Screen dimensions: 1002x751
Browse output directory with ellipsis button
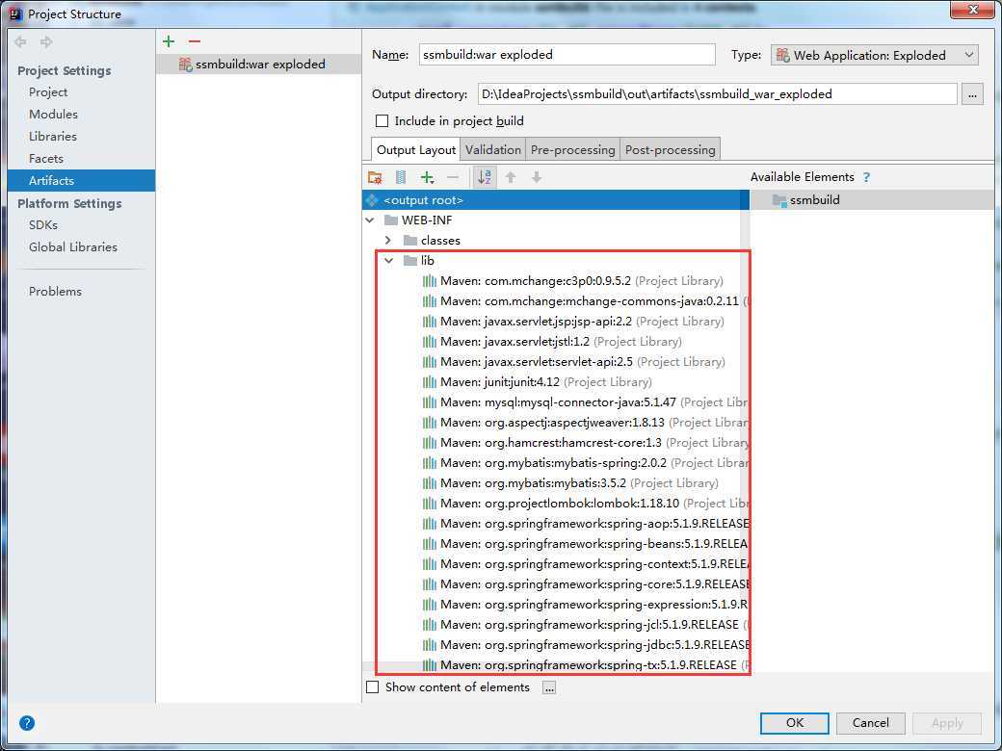(x=972, y=94)
